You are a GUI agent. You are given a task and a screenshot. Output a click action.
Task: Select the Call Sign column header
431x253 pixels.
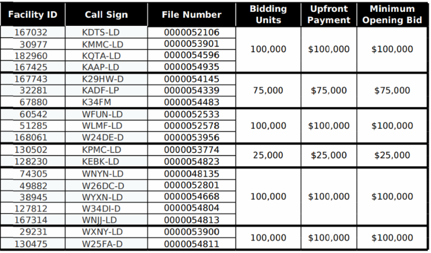(x=106, y=15)
